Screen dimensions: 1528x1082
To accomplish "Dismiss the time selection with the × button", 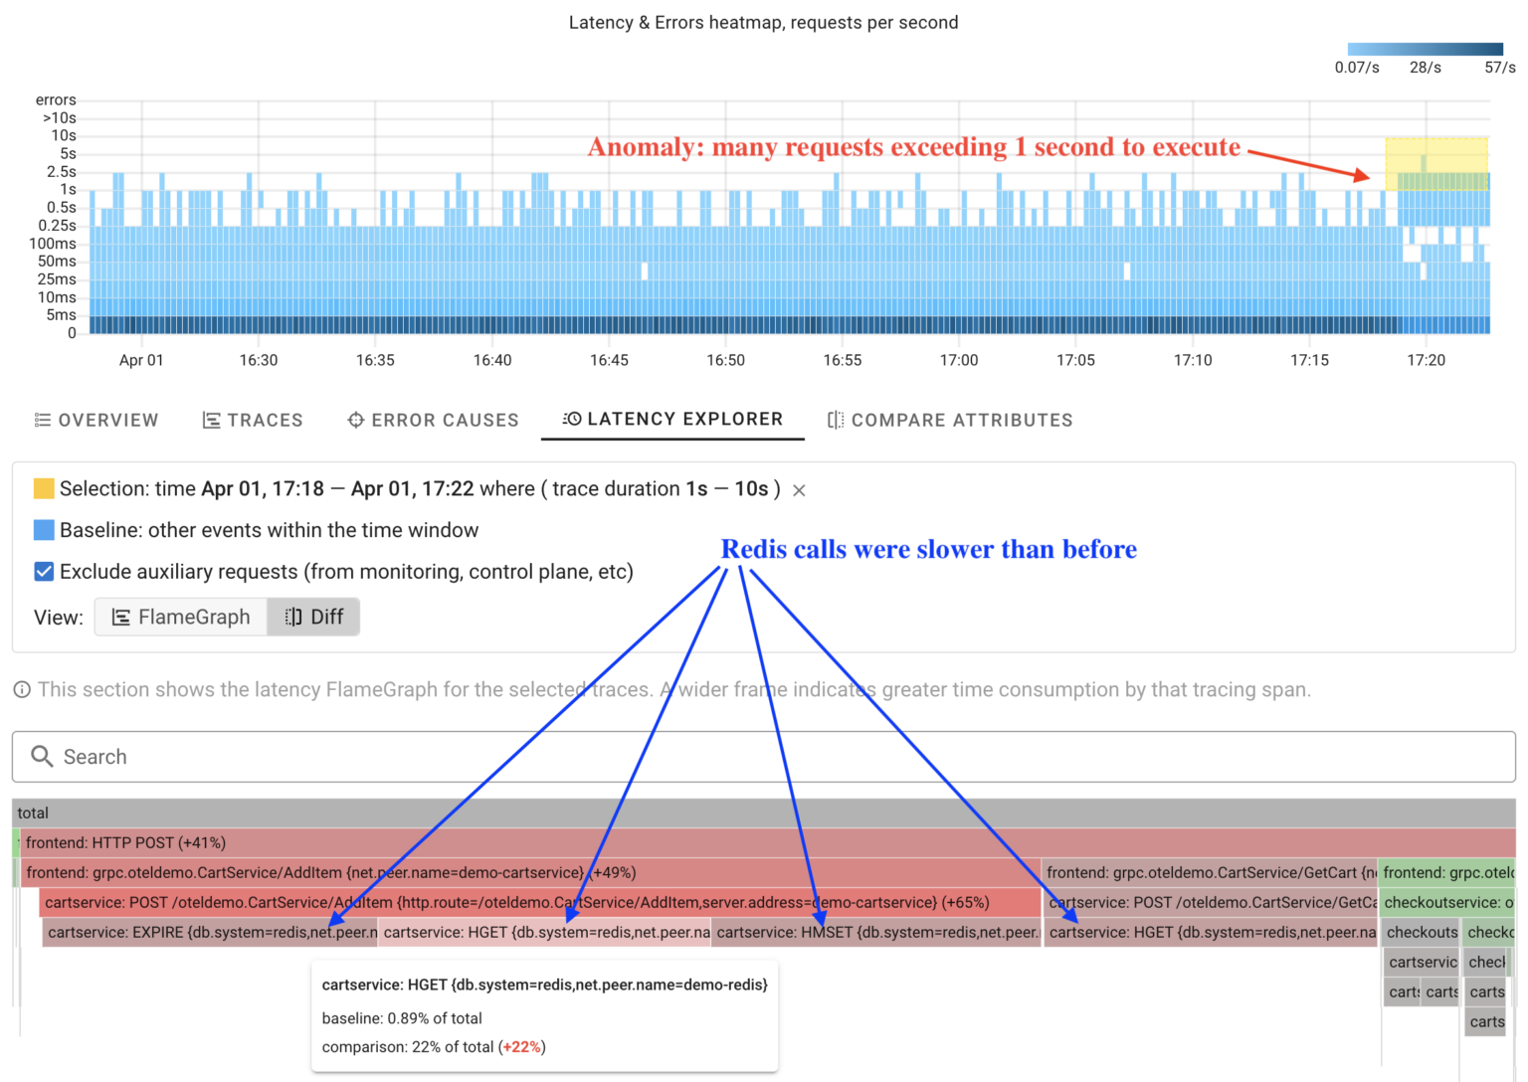I will point(798,489).
